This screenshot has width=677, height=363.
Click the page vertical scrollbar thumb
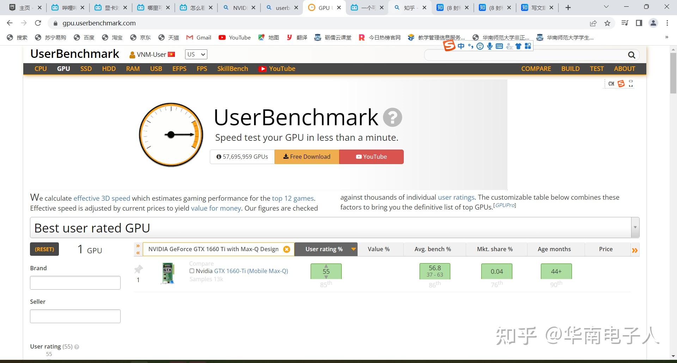coord(673,73)
